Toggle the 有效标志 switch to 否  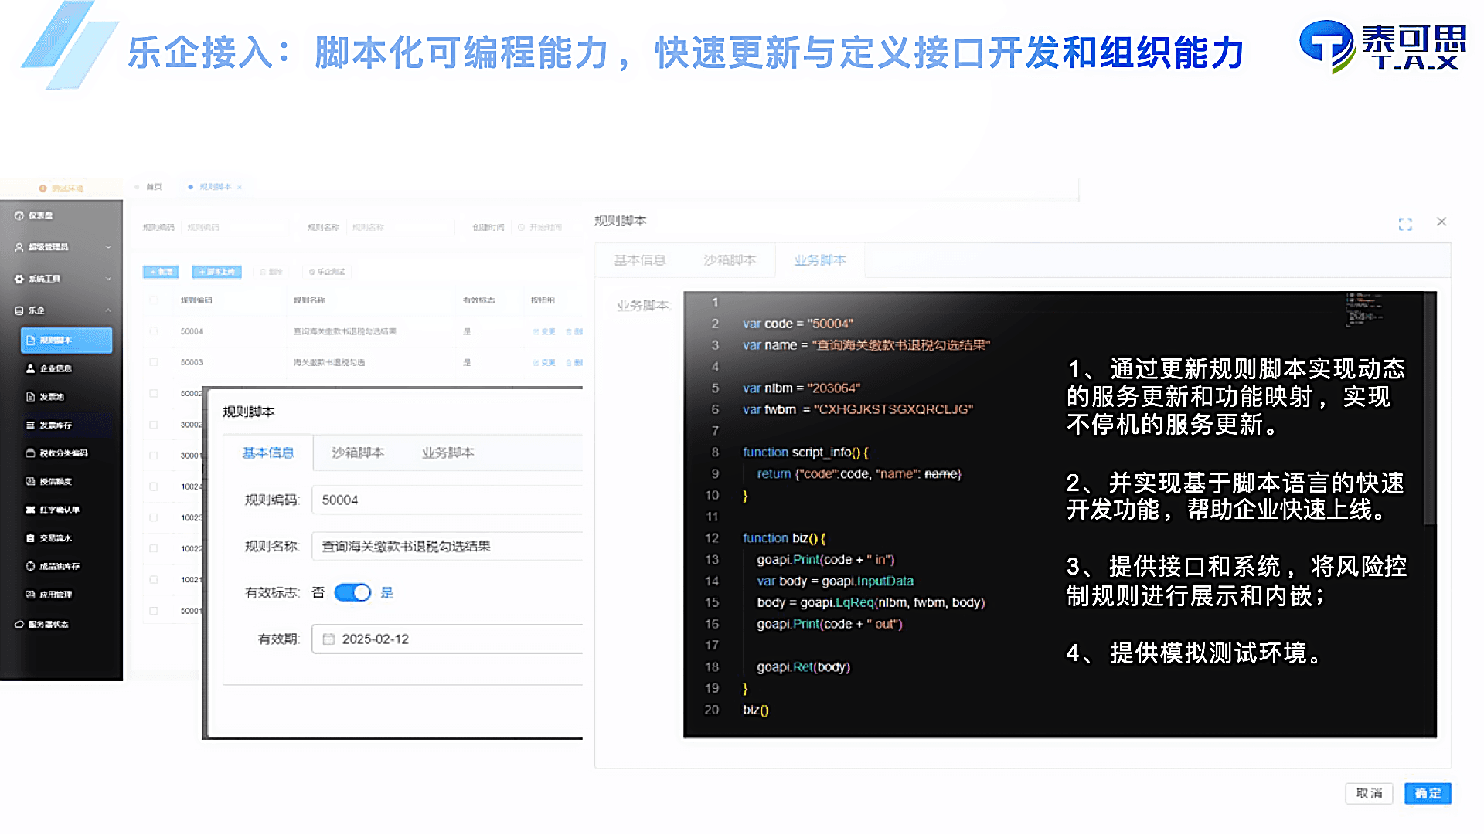coord(353,592)
